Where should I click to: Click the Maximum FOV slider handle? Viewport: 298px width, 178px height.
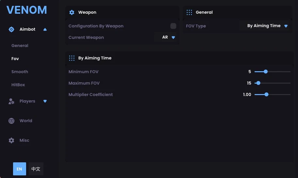tap(258, 83)
